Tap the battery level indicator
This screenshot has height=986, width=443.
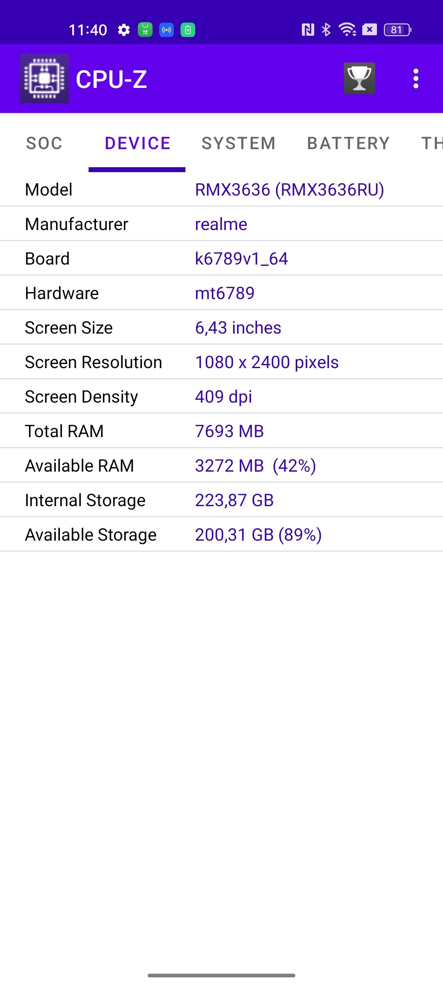[x=397, y=30]
